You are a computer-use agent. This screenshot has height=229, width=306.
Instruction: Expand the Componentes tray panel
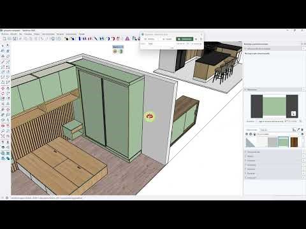coord(273,152)
